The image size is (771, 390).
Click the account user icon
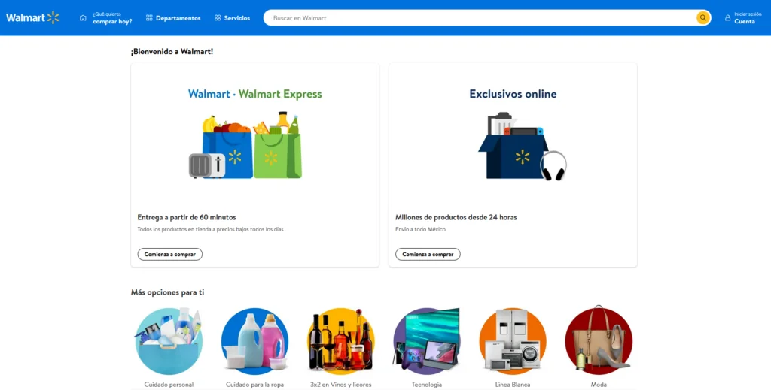(728, 18)
